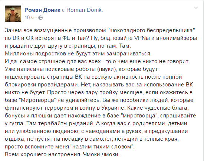The width and height of the screenshot is (204, 161).
Task: Click the closing words 'Чмоки-чмоки'
Action: click(x=101, y=154)
